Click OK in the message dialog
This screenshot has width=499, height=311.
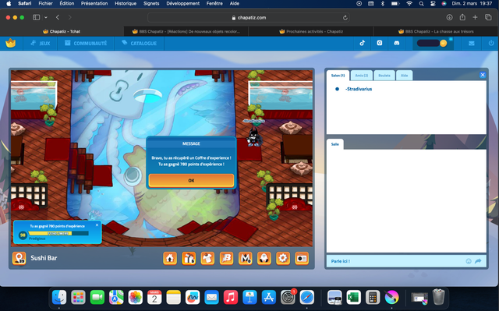click(x=191, y=180)
